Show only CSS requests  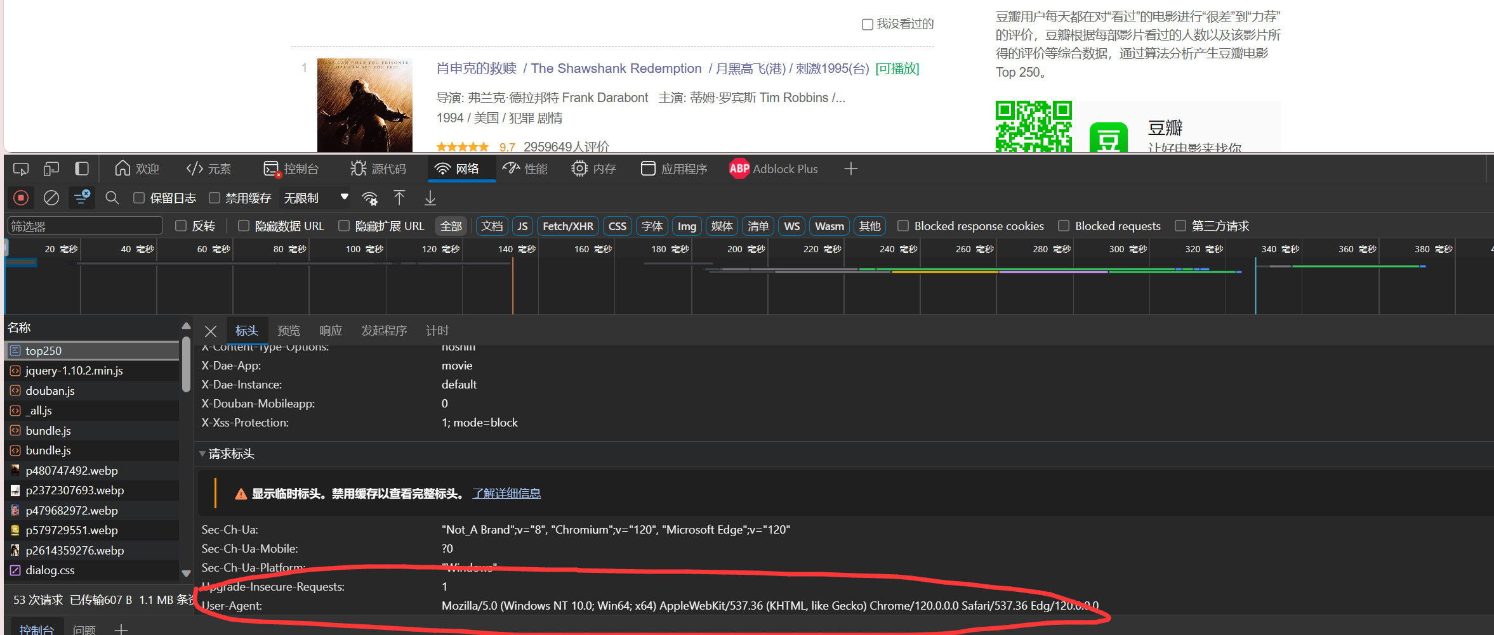[618, 226]
